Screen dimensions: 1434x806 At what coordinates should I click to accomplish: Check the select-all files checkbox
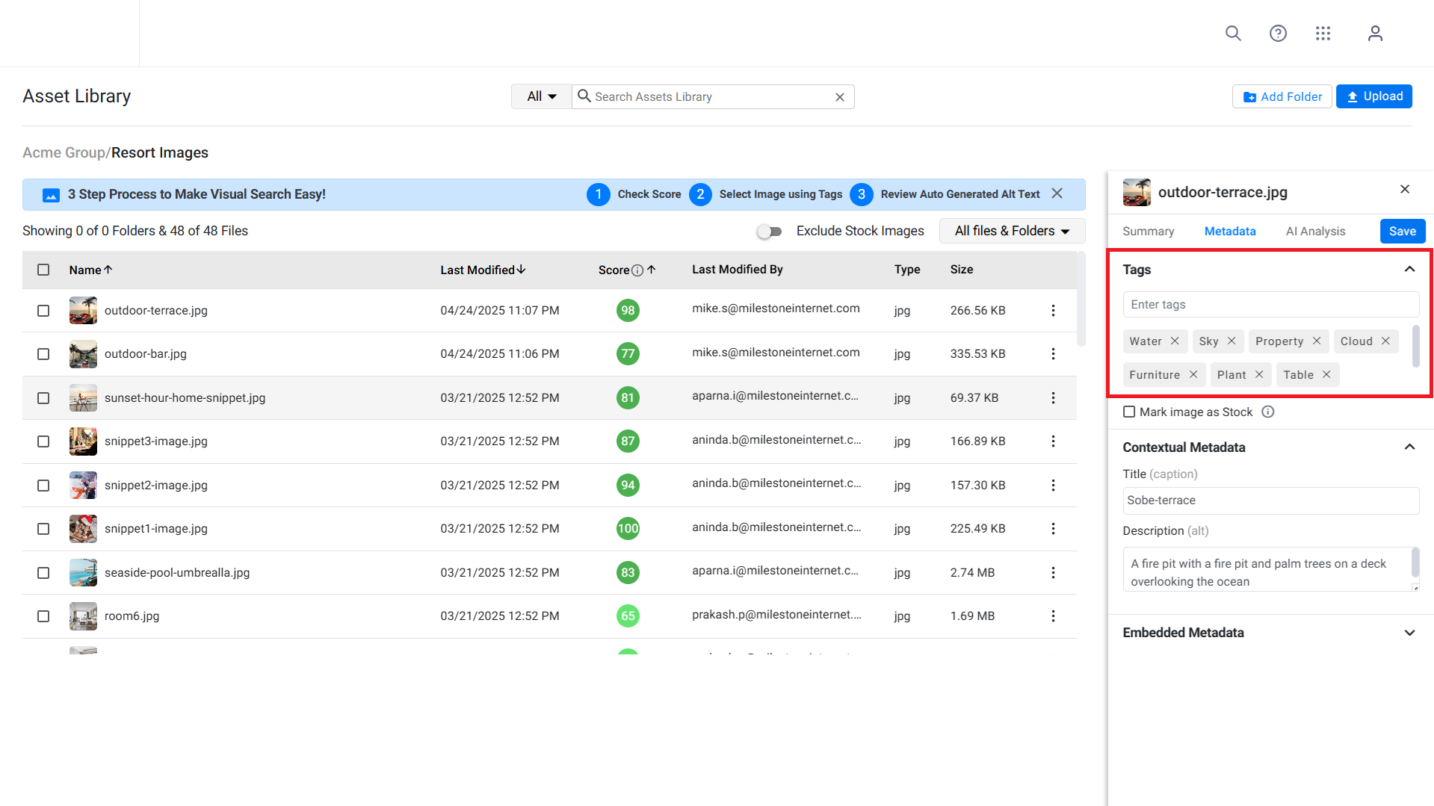pos(43,270)
